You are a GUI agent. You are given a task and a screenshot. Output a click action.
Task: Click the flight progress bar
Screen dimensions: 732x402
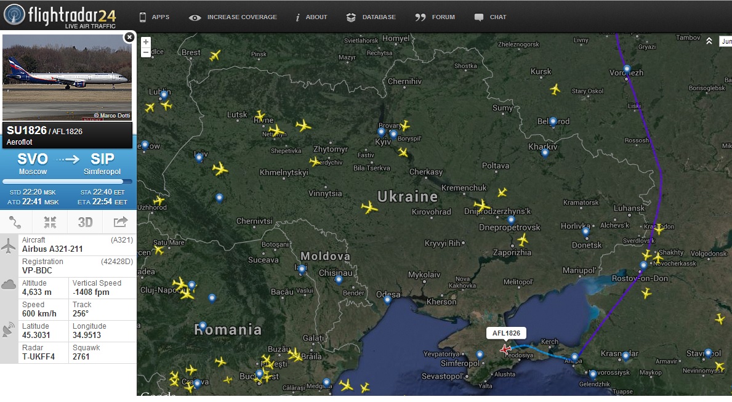click(67, 182)
